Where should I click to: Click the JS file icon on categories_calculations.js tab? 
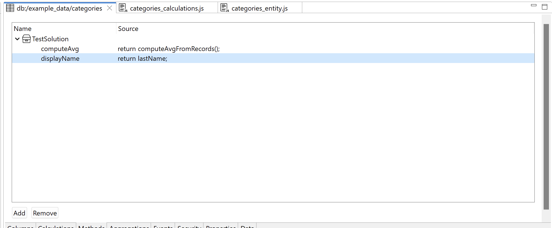pyautogui.click(x=123, y=8)
